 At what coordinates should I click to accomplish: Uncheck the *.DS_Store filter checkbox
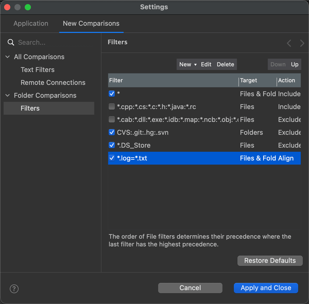pos(112,145)
